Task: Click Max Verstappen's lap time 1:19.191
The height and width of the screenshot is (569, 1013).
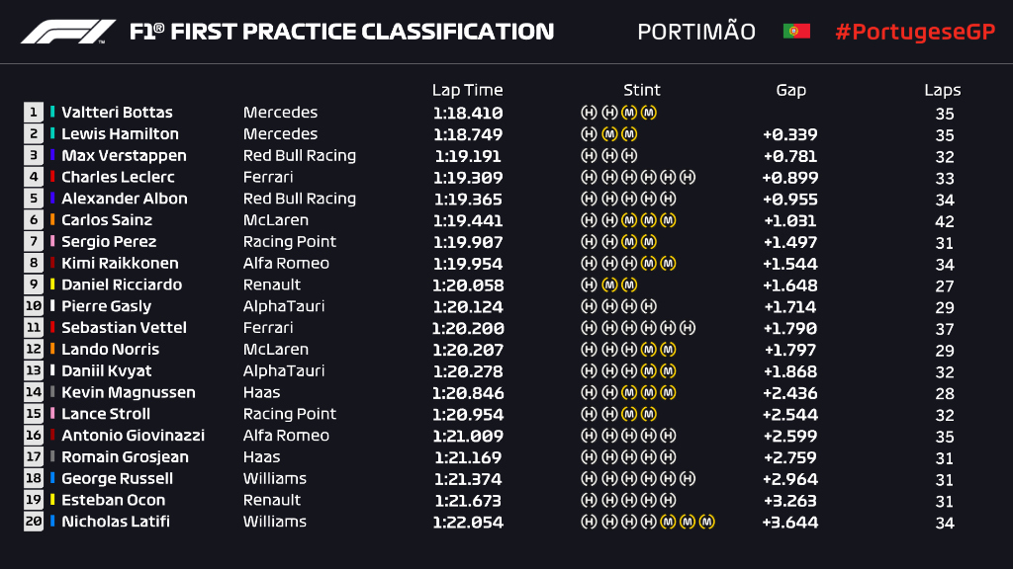Action: pyautogui.click(x=467, y=156)
